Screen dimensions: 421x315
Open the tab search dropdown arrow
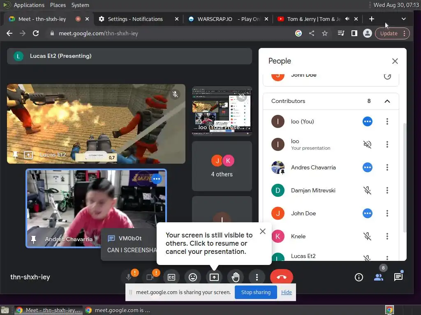(x=403, y=19)
